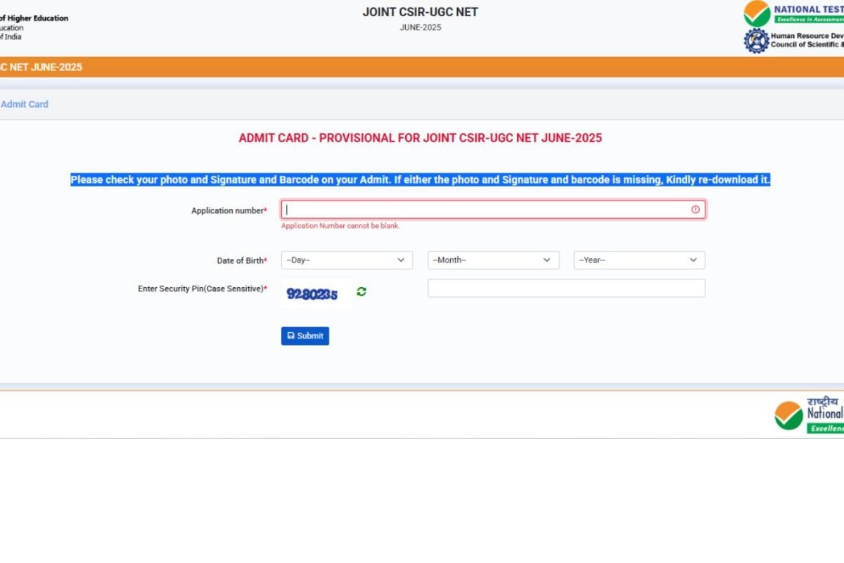Click the 'Date of Birth' label
The width and height of the screenshot is (844, 563).
tap(242, 260)
